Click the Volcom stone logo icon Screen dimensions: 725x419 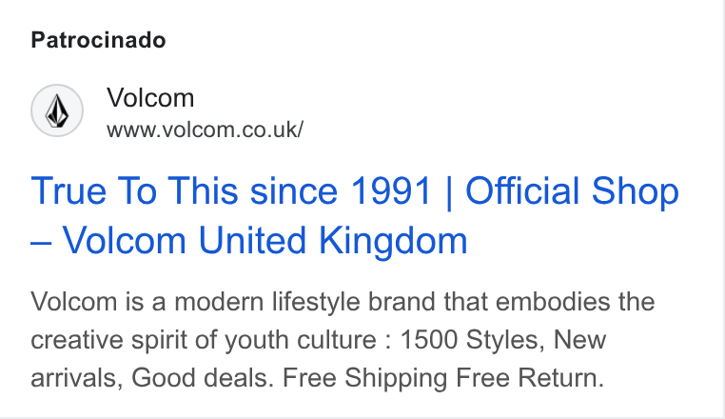57,111
